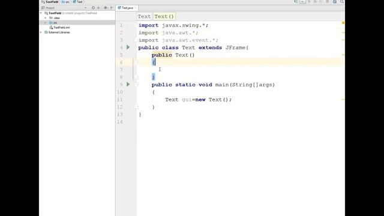Select the TextField root project row
Image resolution: width=384 pixels, height=216 pixels.
click(x=77, y=13)
